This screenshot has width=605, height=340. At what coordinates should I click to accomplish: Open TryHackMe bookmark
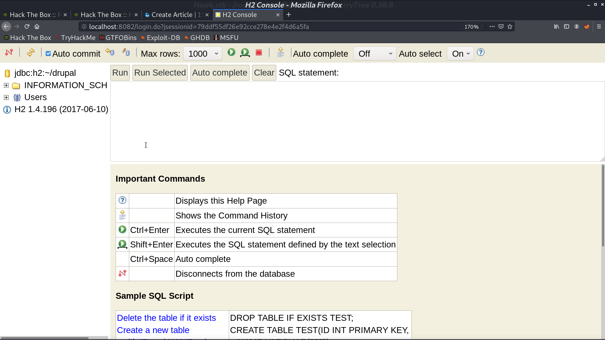point(75,38)
